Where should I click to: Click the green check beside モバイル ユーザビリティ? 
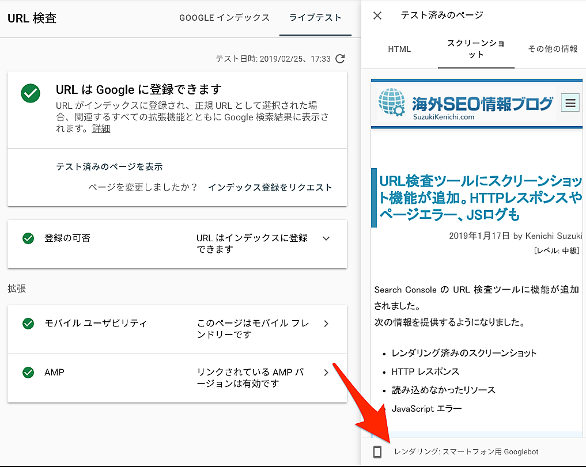(28, 324)
